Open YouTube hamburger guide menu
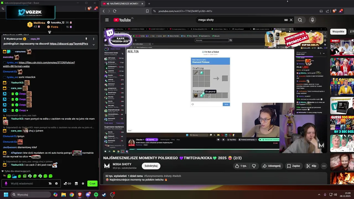 click(x=107, y=20)
